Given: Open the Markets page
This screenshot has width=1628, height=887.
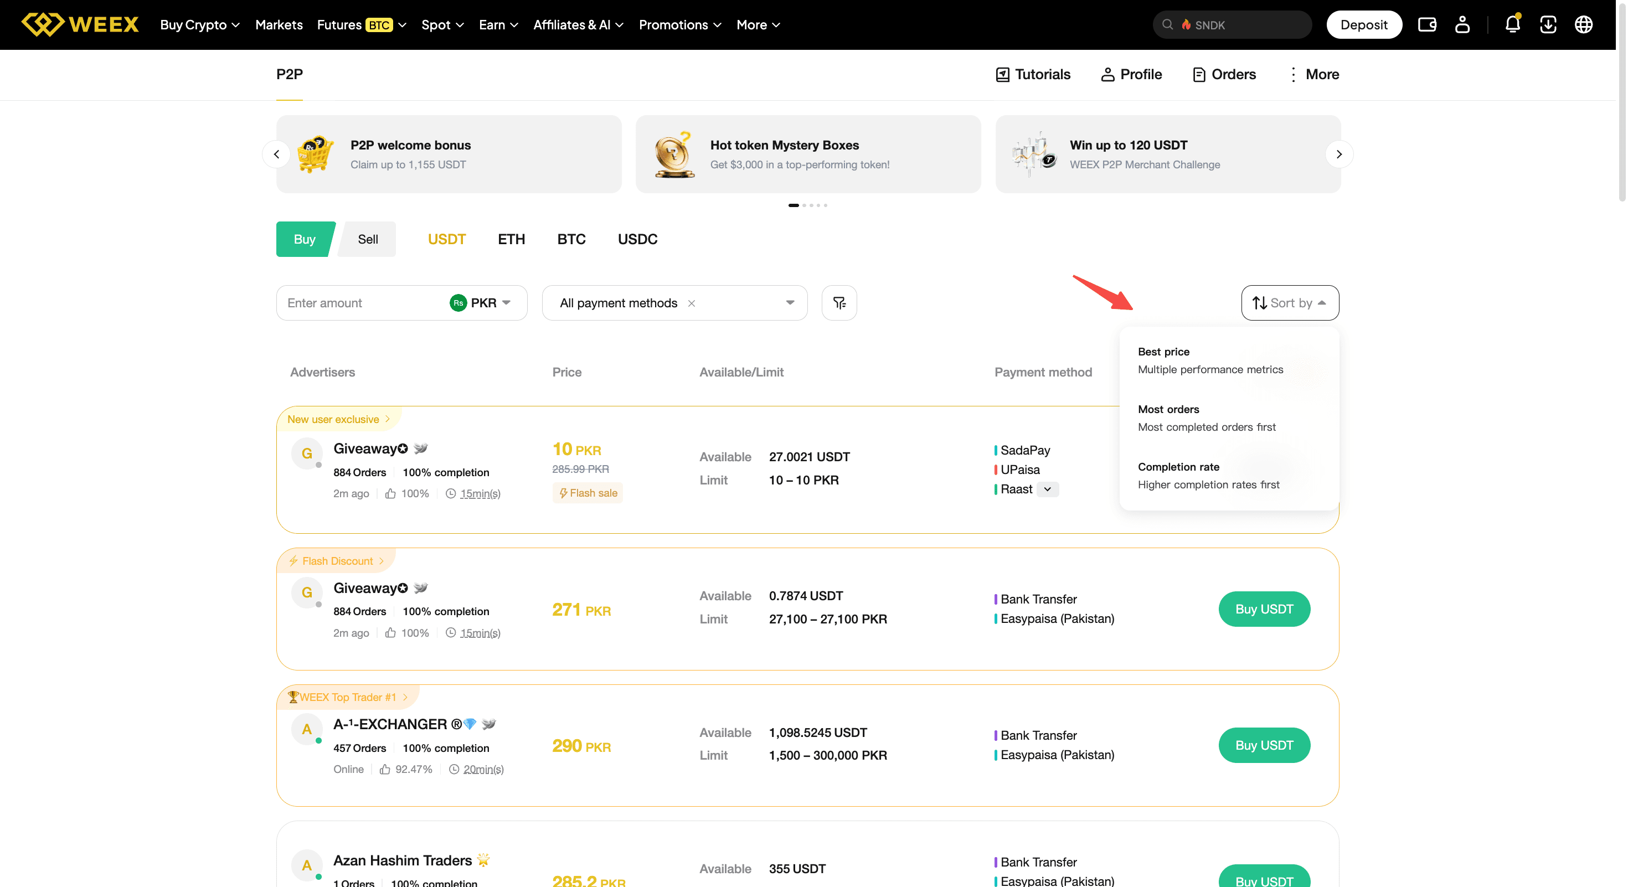Looking at the screenshot, I should [x=279, y=24].
